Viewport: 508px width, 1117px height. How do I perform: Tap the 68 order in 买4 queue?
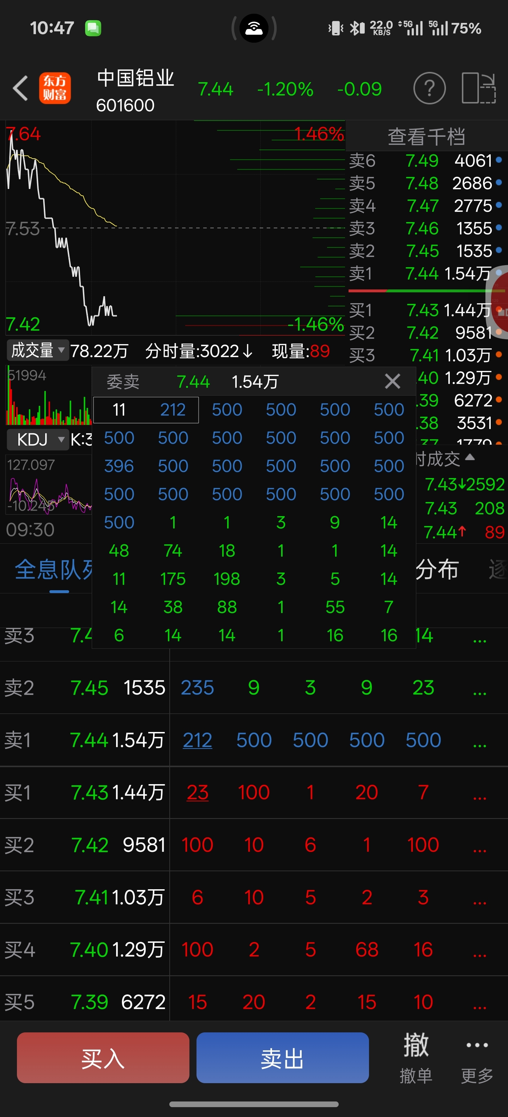pos(367,950)
